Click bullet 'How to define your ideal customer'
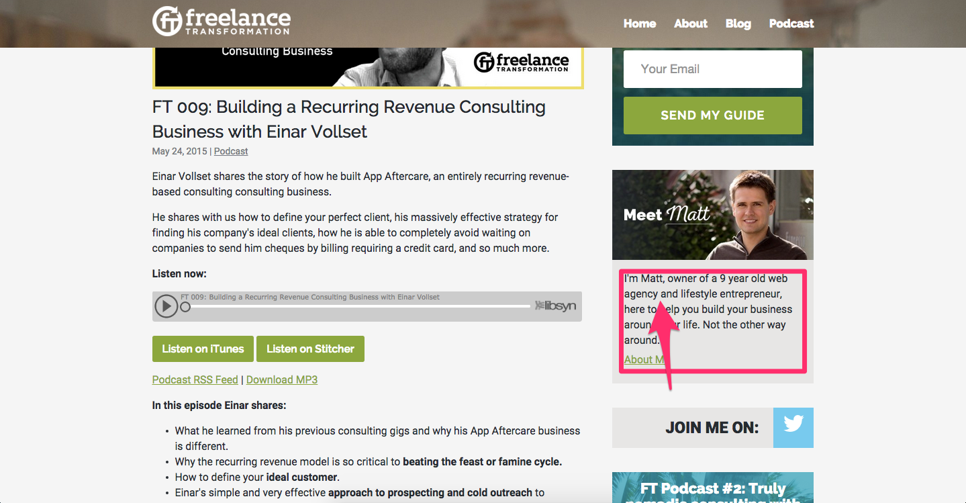The image size is (966, 503). point(257,477)
